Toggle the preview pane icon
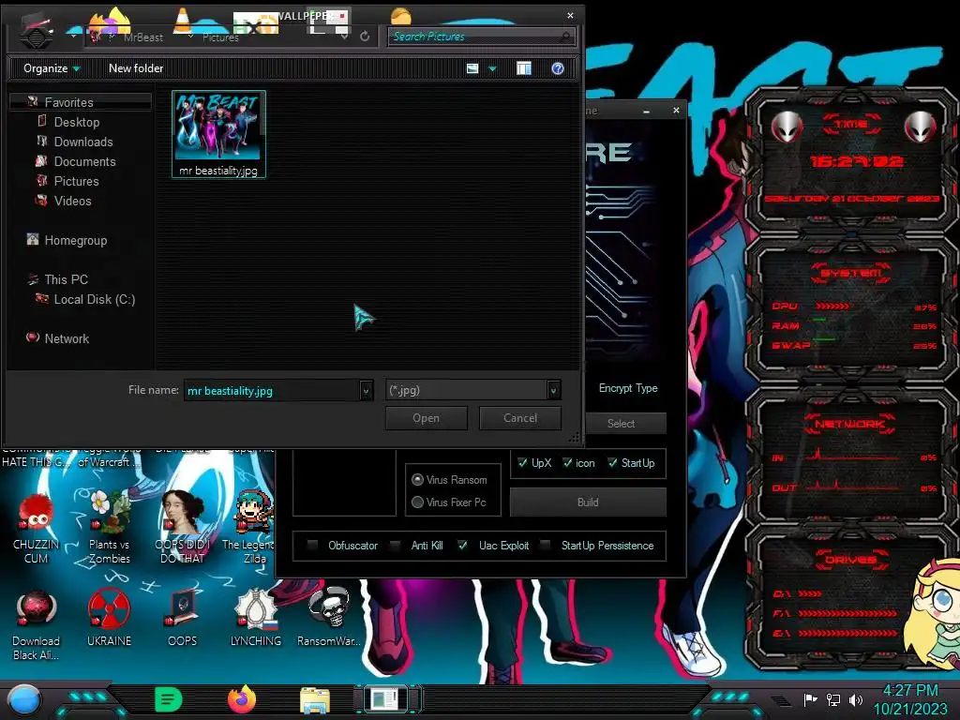Viewport: 960px width, 720px height. 524,68
